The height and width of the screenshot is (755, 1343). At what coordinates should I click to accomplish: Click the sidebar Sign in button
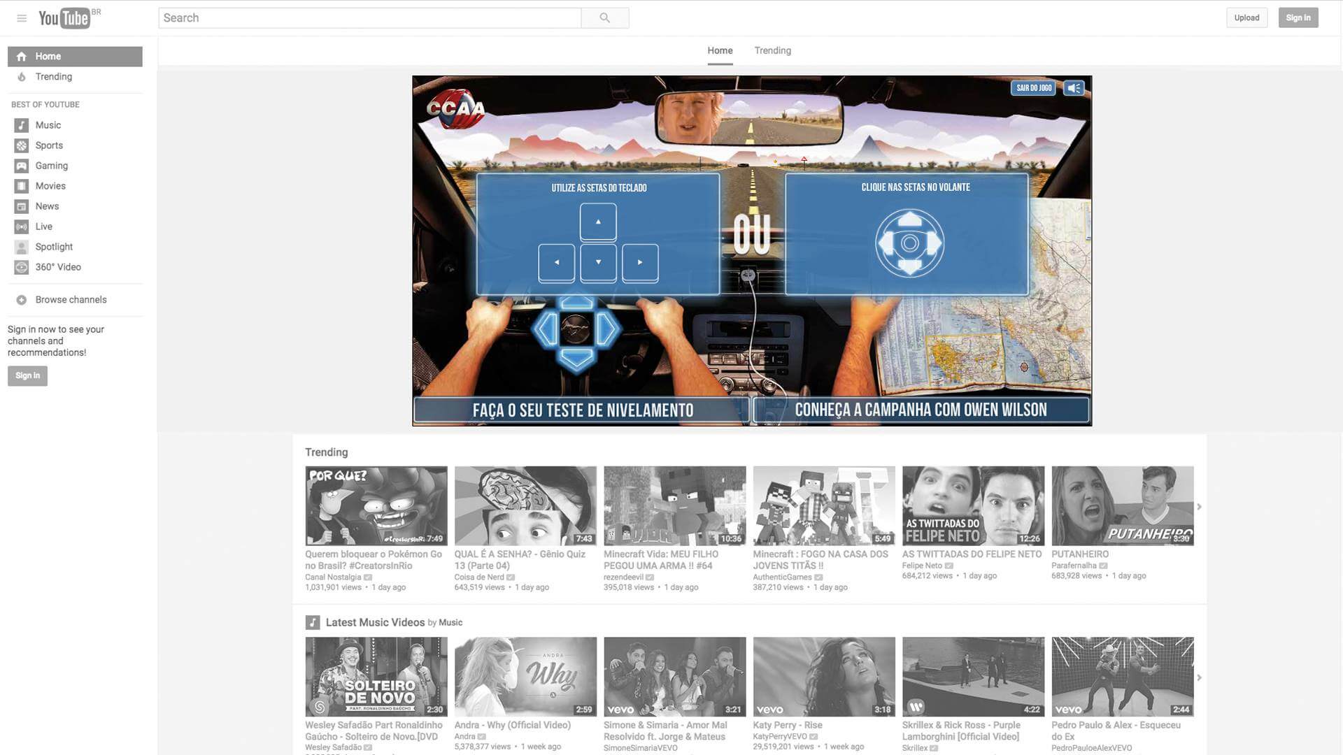click(27, 376)
